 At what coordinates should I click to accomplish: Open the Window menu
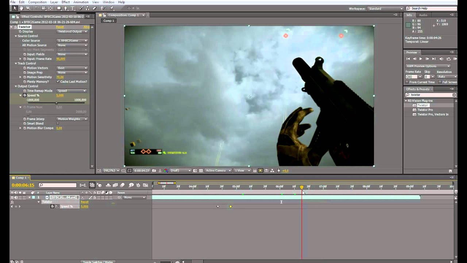coord(109,2)
